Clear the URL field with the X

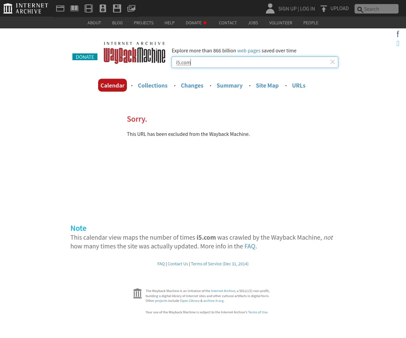333,62
